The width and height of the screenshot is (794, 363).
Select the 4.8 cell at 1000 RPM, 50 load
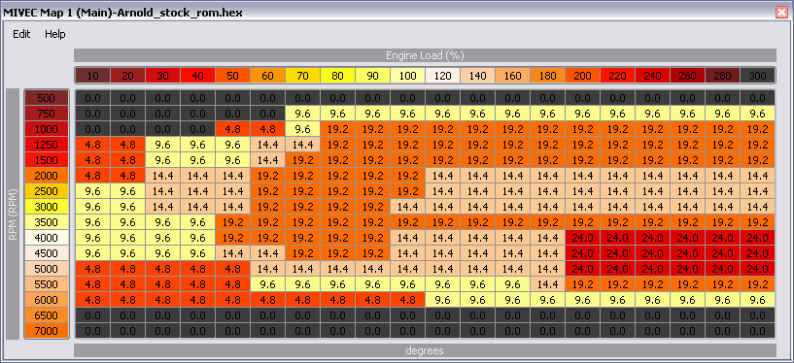pos(232,129)
